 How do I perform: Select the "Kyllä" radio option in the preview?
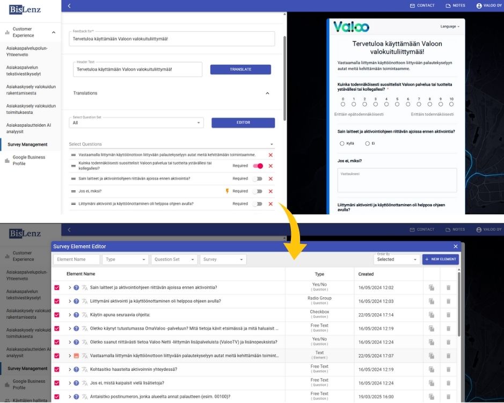[342, 143]
